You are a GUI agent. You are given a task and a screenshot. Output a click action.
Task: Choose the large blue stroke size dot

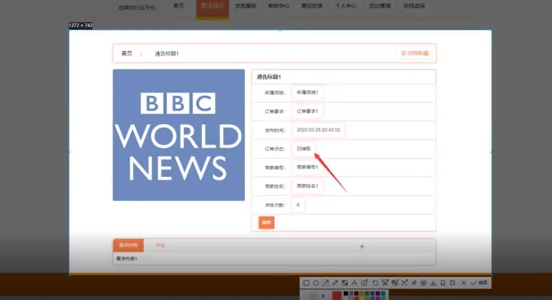click(x=323, y=296)
